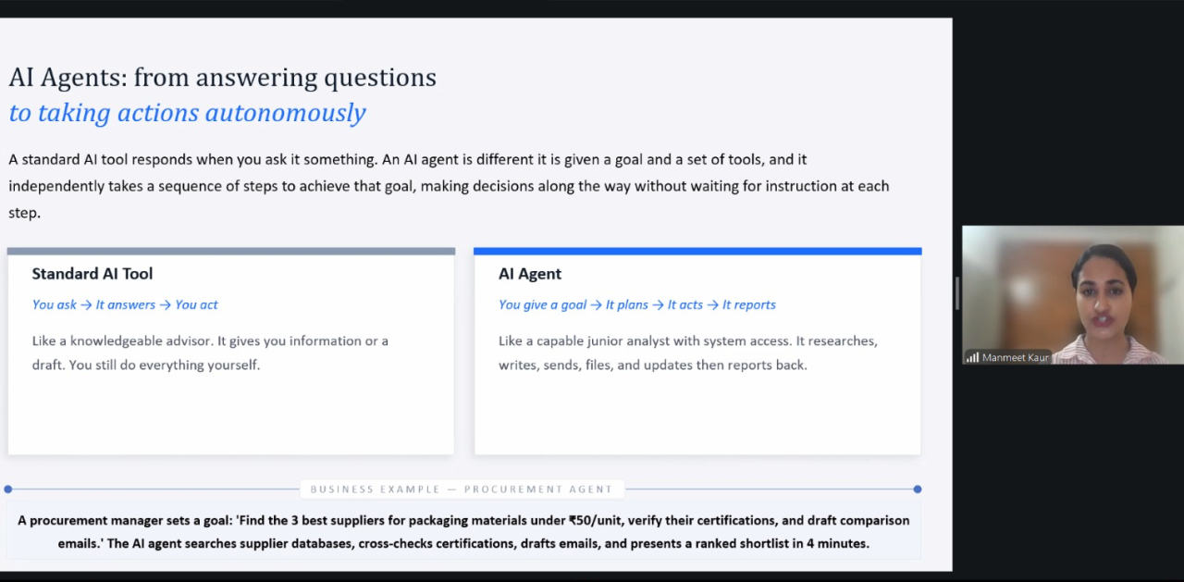Click the AI Agent card heading
Viewport: 1184px width, 582px height.
[x=530, y=274]
